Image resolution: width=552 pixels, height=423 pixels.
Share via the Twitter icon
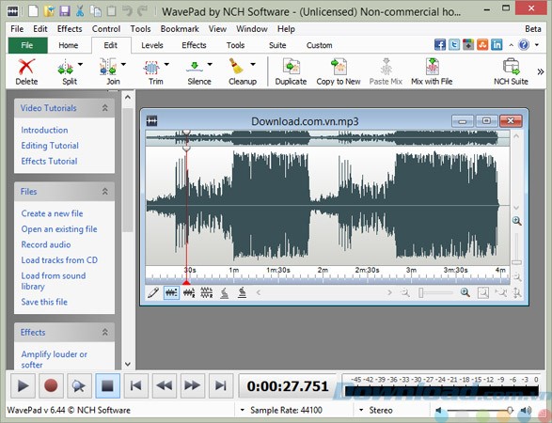click(x=454, y=45)
